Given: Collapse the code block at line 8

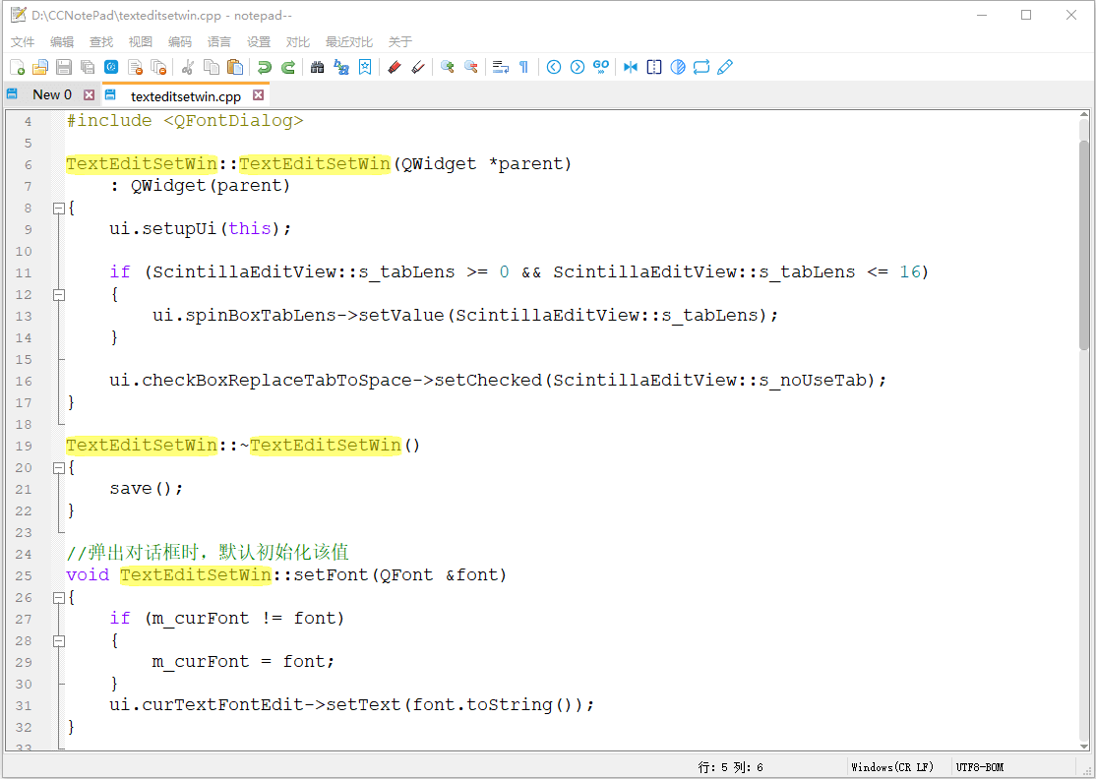Looking at the screenshot, I should 58,208.
